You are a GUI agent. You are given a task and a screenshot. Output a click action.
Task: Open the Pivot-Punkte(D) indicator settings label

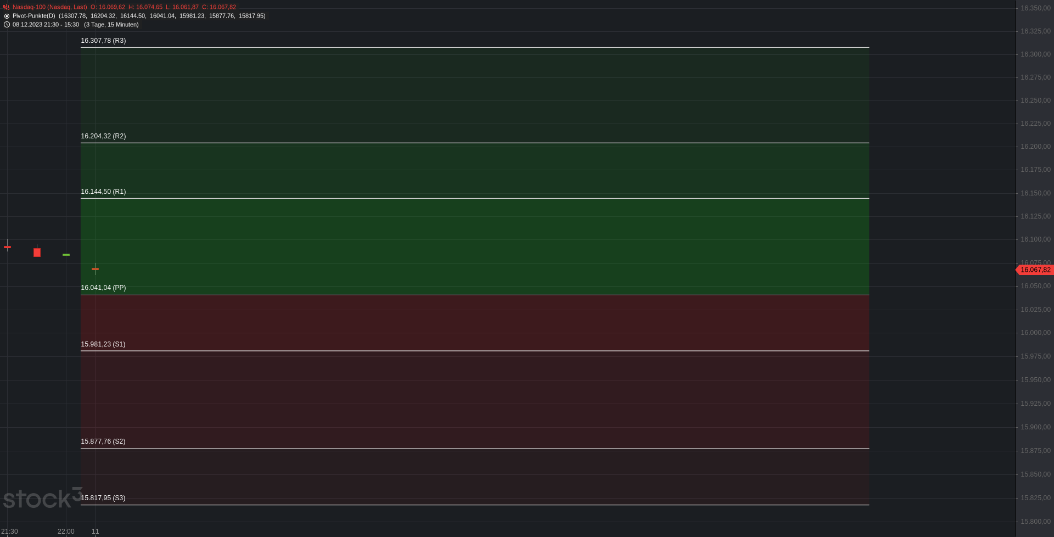(33, 16)
